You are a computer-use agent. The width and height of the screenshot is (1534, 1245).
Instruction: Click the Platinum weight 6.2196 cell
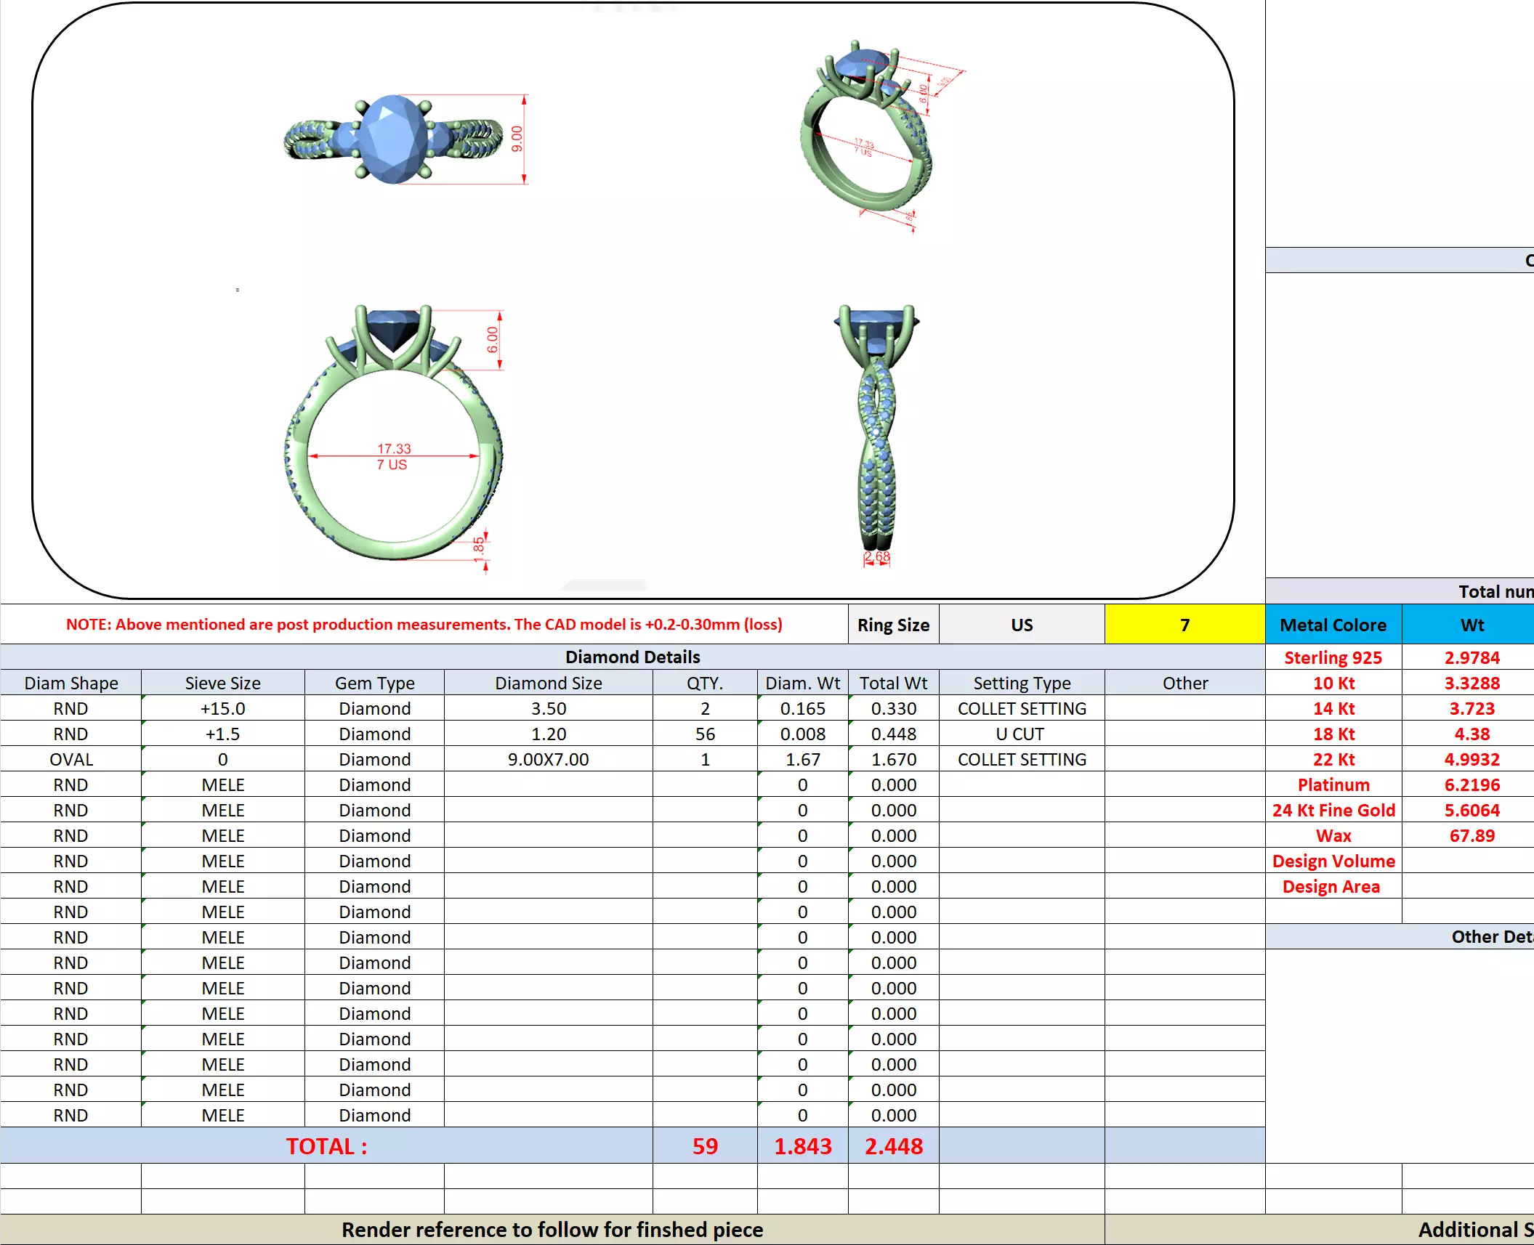[1472, 784]
